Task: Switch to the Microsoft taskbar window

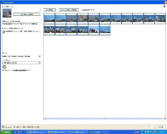Action: (x=36, y=132)
